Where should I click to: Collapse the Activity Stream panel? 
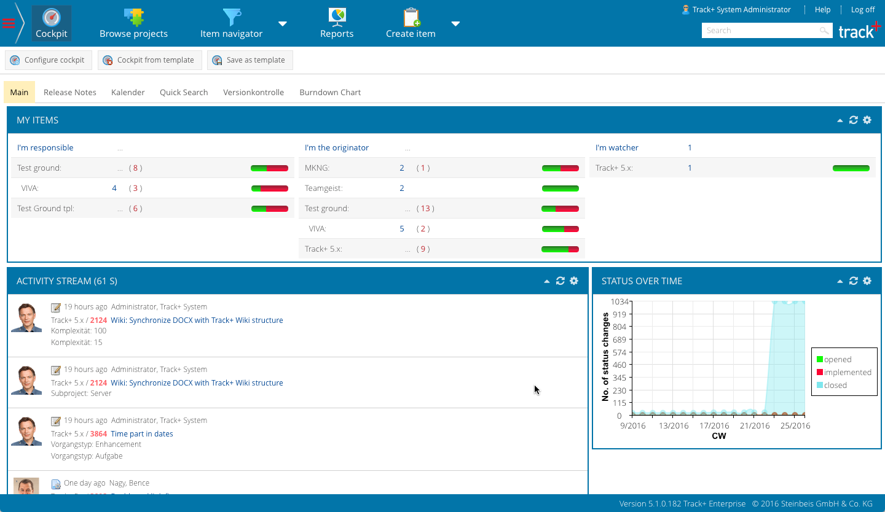546,282
